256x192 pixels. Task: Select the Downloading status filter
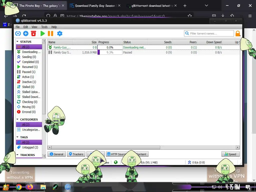[x=29, y=52]
